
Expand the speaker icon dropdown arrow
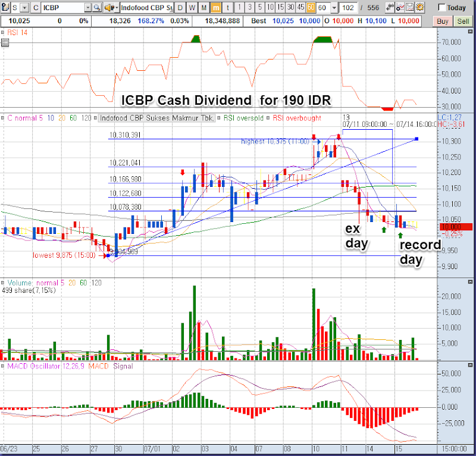[x=117, y=8]
